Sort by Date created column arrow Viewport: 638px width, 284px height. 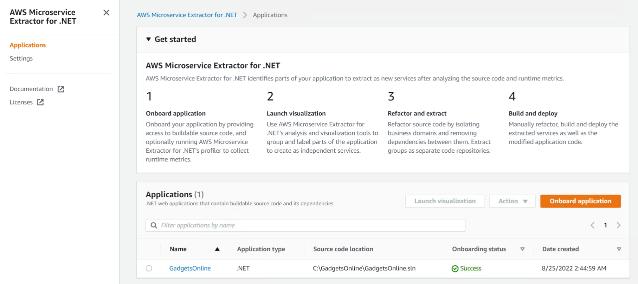[x=619, y=249]
